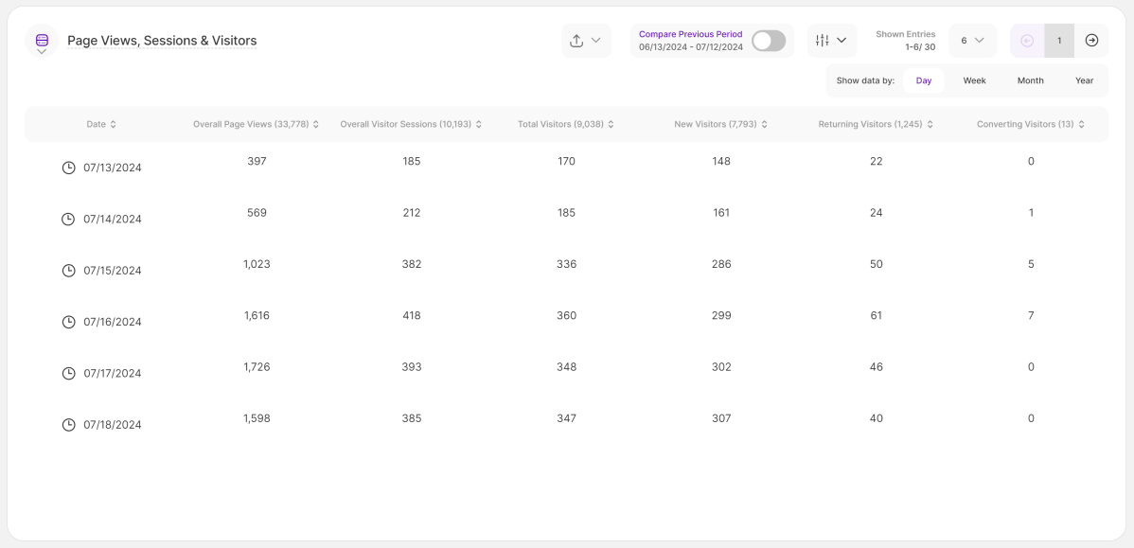Click the export upload icon
Screen dimensions: 1134x548
coord(576,41)
